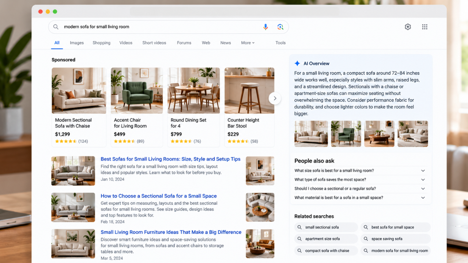Open the Modern Sectional Sofa with Chaise product image

[x=79, y=91]
